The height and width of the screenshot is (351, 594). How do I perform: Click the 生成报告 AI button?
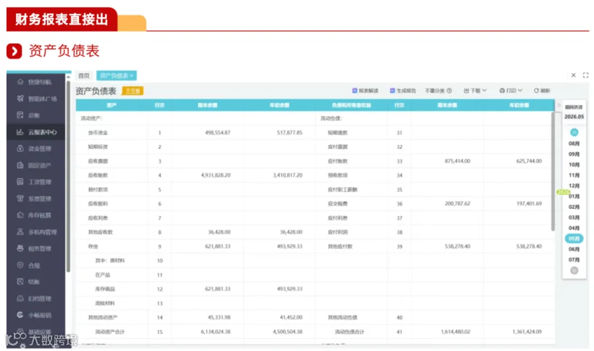coord(403,91)
